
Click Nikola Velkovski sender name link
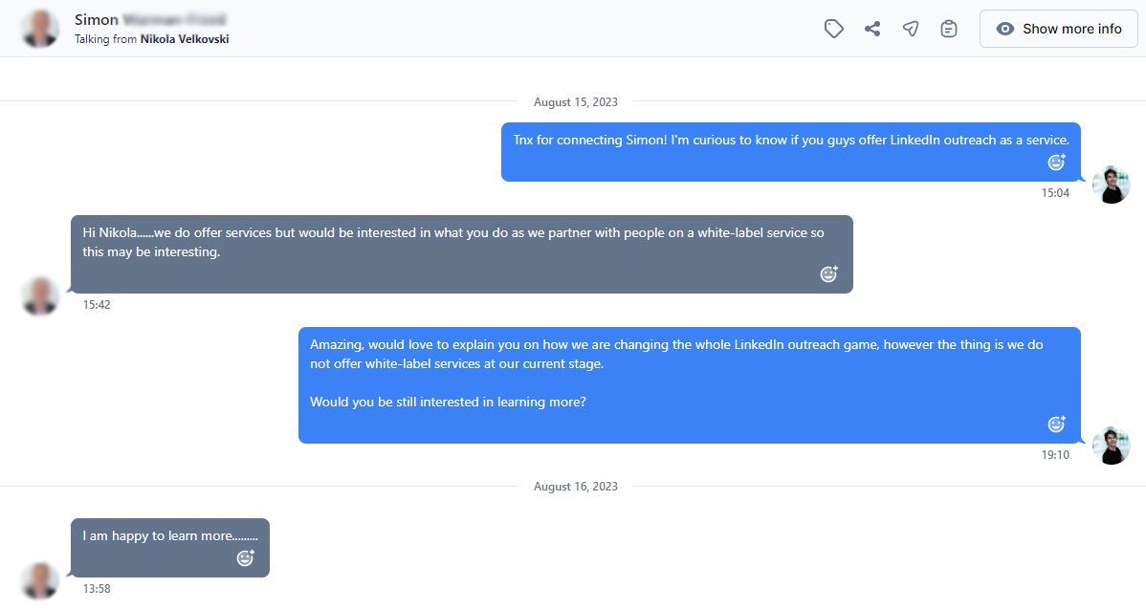[x=185, y=38]
